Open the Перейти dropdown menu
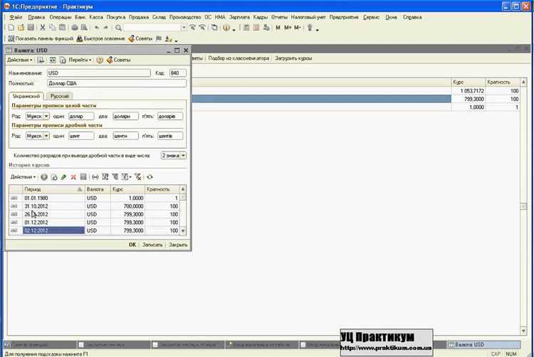534x357 pixels. coord(80,60)
